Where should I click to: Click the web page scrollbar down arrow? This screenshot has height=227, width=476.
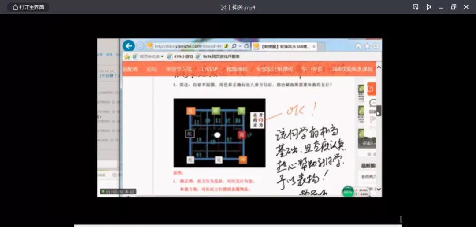(x=379, y=190)
